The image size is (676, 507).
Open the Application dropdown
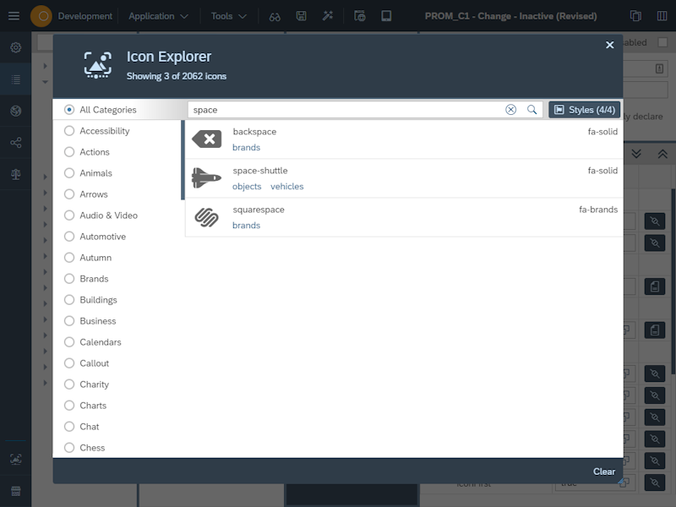pyautogui.click(x=152, y=15)
